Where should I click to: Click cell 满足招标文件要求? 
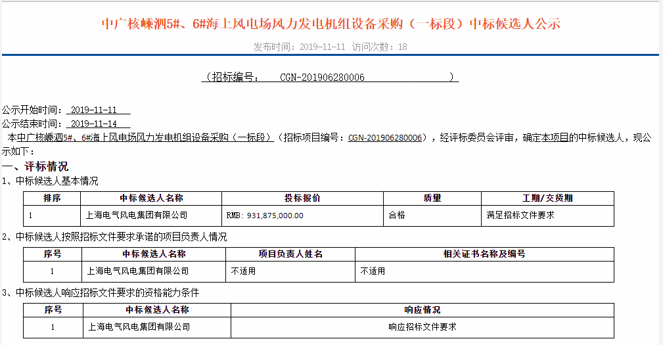point(520,215)
